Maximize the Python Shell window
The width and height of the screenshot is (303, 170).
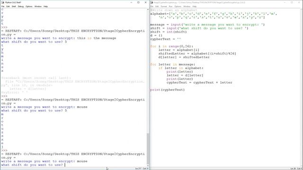click(x=138, y=2)
